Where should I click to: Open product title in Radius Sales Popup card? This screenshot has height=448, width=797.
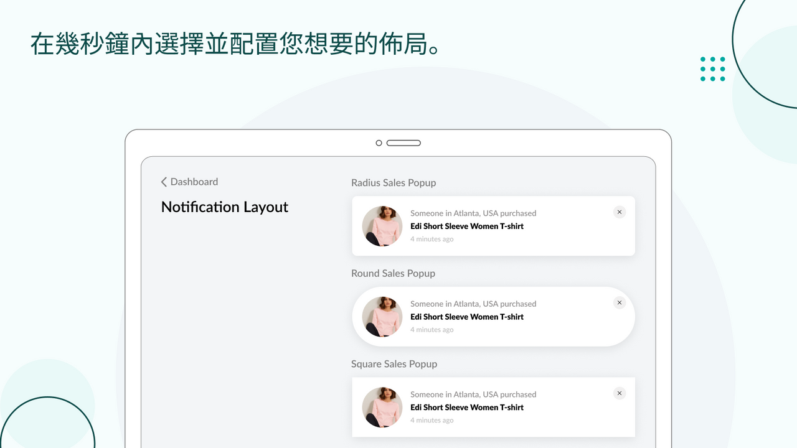(x=467, y=226)
